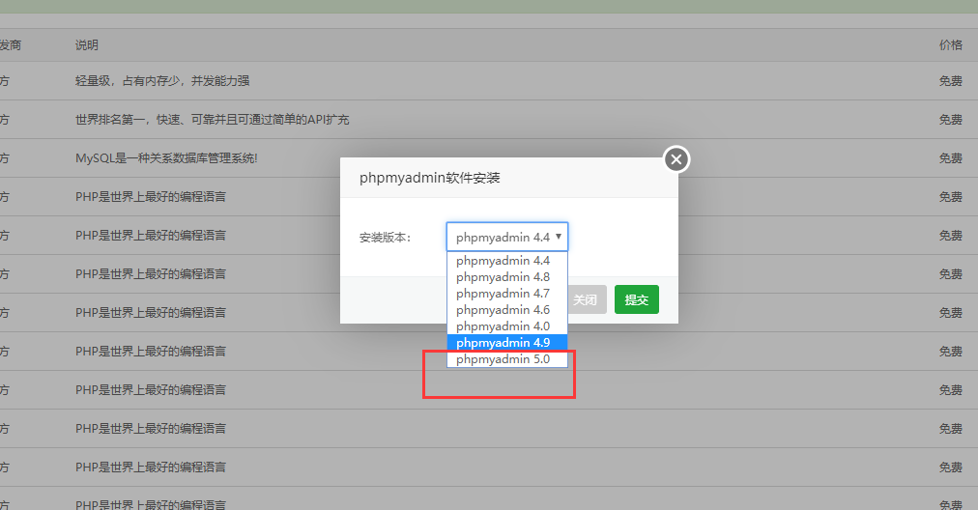
Task: Click the row text 轻量级，占有内存少，并发能力强
Action: (x=162, y=80)
